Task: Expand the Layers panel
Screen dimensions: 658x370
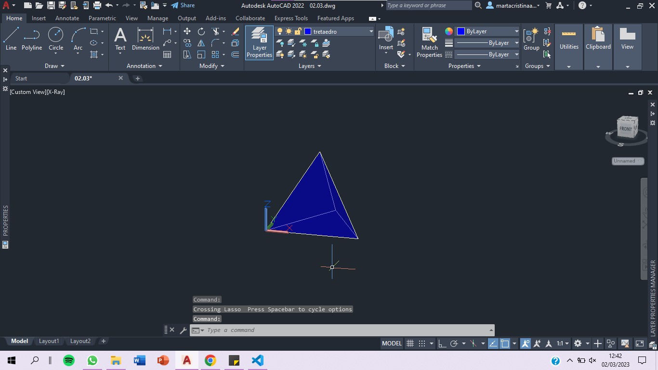Action: (x=310, y=66)
